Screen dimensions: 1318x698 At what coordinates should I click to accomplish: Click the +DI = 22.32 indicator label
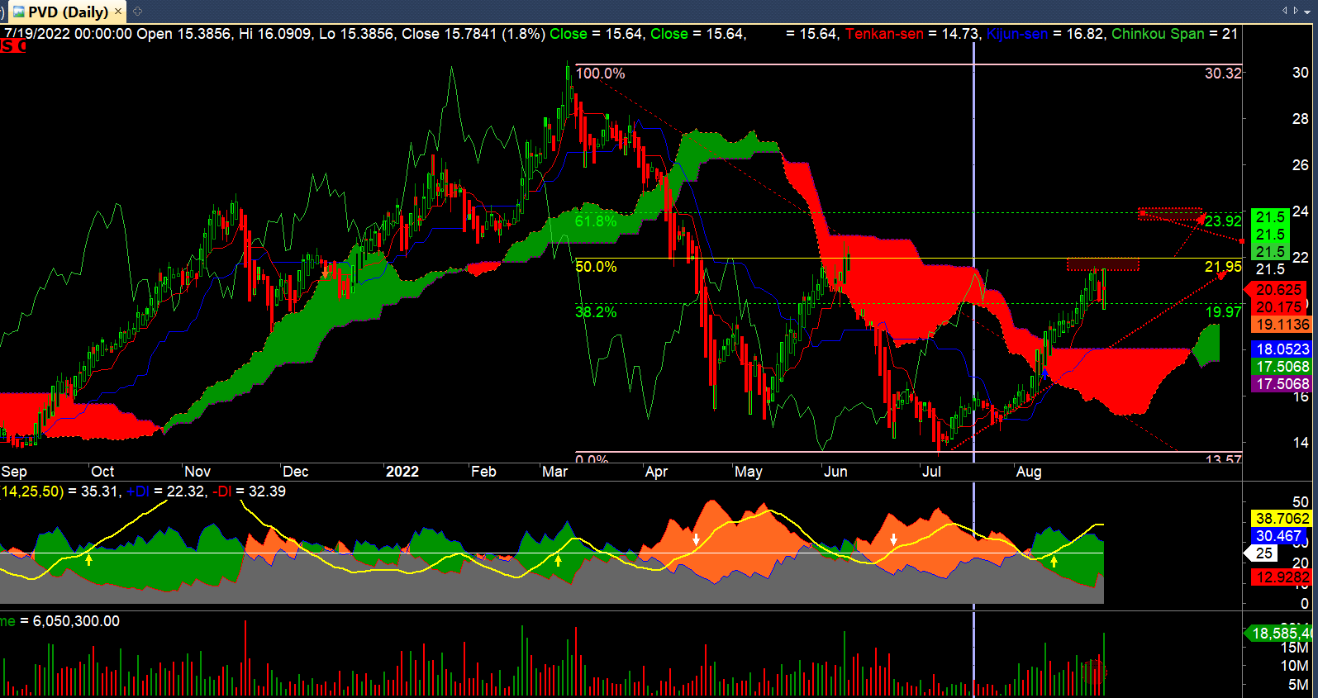point(165,491)
